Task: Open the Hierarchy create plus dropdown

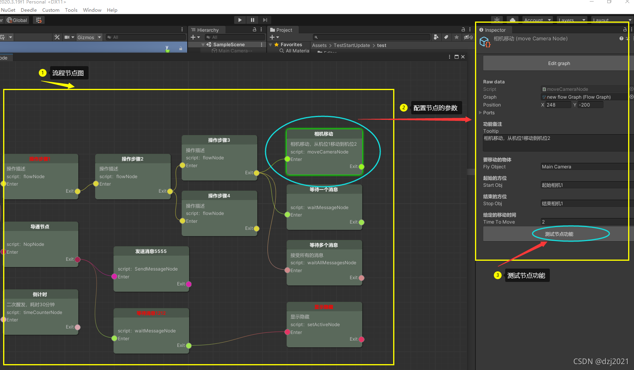Action: [x=195, y=37]
